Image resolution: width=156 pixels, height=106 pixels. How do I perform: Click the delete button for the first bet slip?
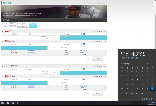97,58
